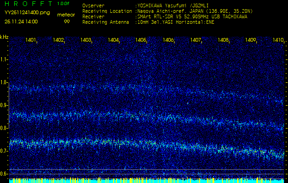The width and height of the screenshot is (288, 183).
Task: Select the 1402 time tick label
Action: point(58,40)
